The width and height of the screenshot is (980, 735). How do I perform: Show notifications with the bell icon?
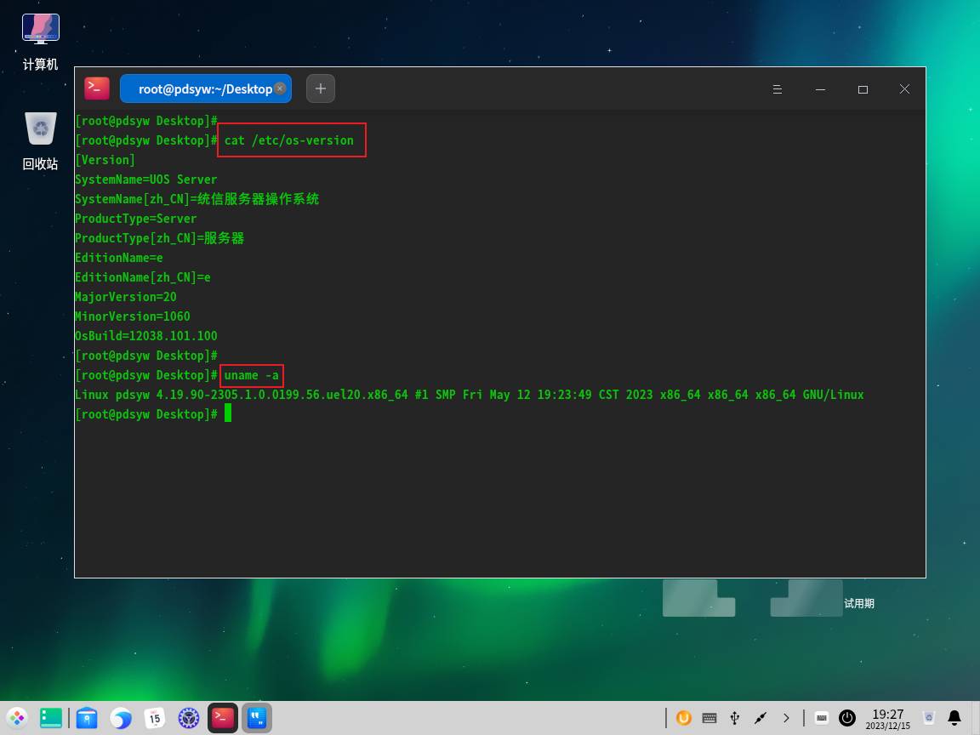click(x=954, y=718)
